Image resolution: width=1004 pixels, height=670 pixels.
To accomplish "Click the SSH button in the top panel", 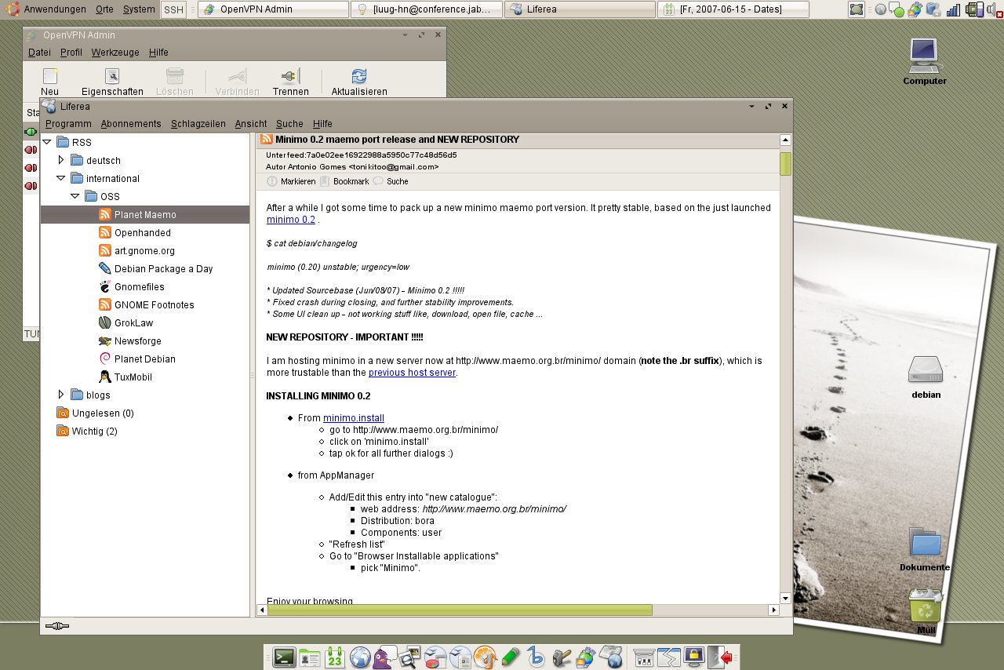I will (x=173, y=9).
